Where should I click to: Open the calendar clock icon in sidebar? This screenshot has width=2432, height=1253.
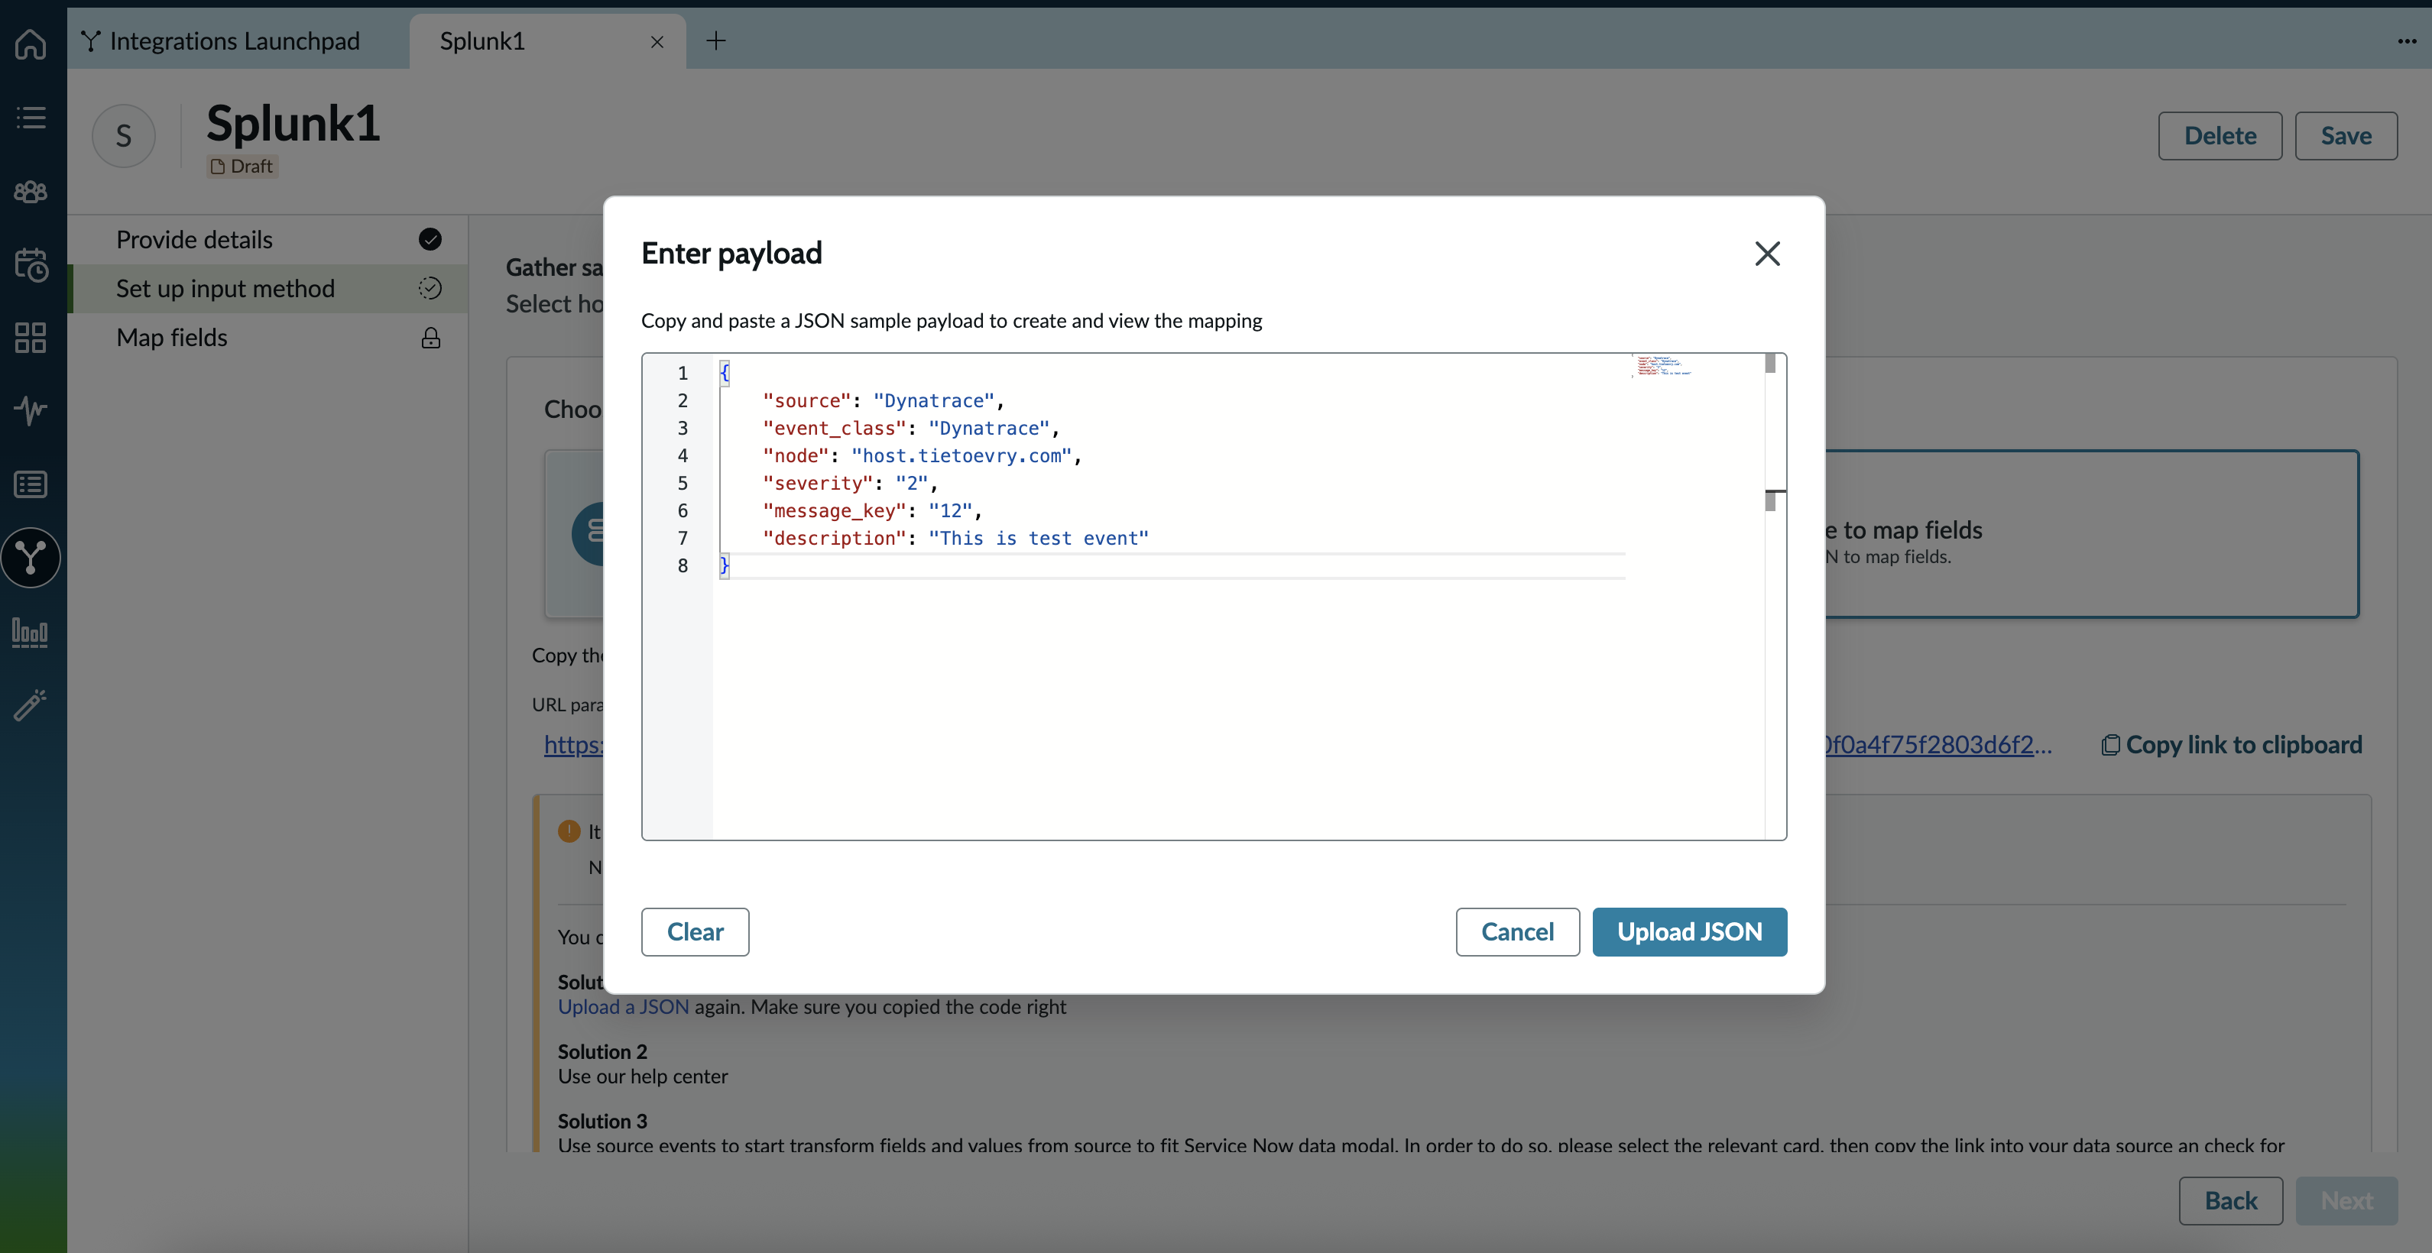pyautogui.click(x=31, y=264)
